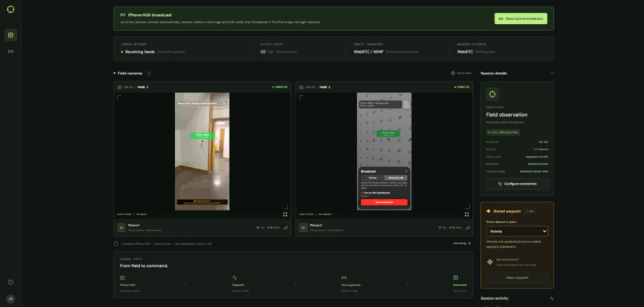Click the Session activity pulse icon
This screenshot has width=644, height=307.
tap(551, 298)
